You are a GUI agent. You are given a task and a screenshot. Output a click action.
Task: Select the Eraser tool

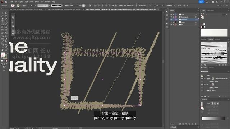pos(6,27)
